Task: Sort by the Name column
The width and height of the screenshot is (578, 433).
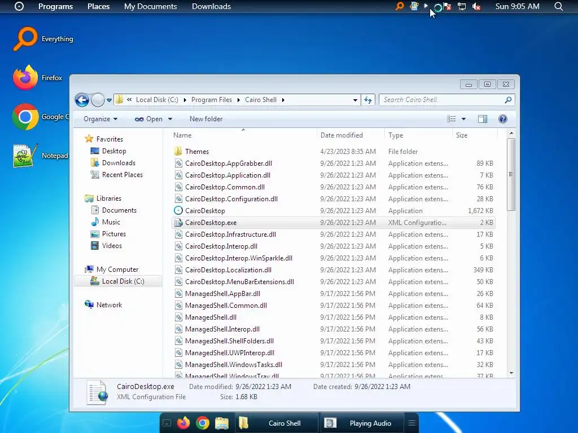Action: pyautogui.click(x=243, y=135)
